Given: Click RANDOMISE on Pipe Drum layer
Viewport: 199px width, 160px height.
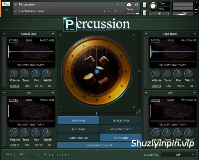Looking at the screenshot, I should 189,40.
